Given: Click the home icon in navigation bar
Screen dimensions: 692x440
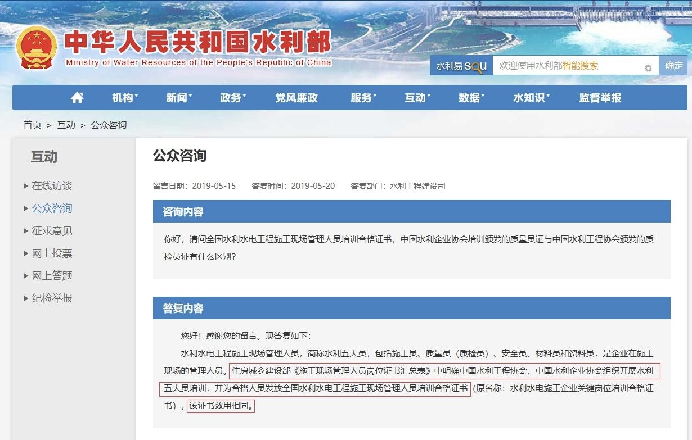Looking at the screenshot, I should tap(77, 97).
